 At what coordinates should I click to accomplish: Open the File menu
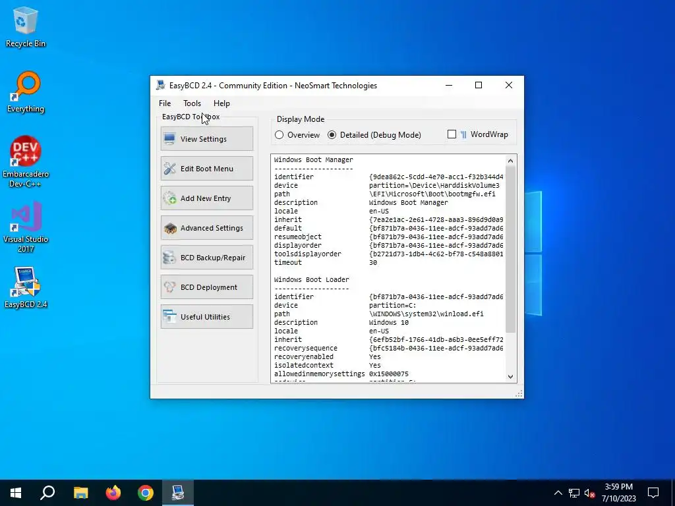coord(165,103)
